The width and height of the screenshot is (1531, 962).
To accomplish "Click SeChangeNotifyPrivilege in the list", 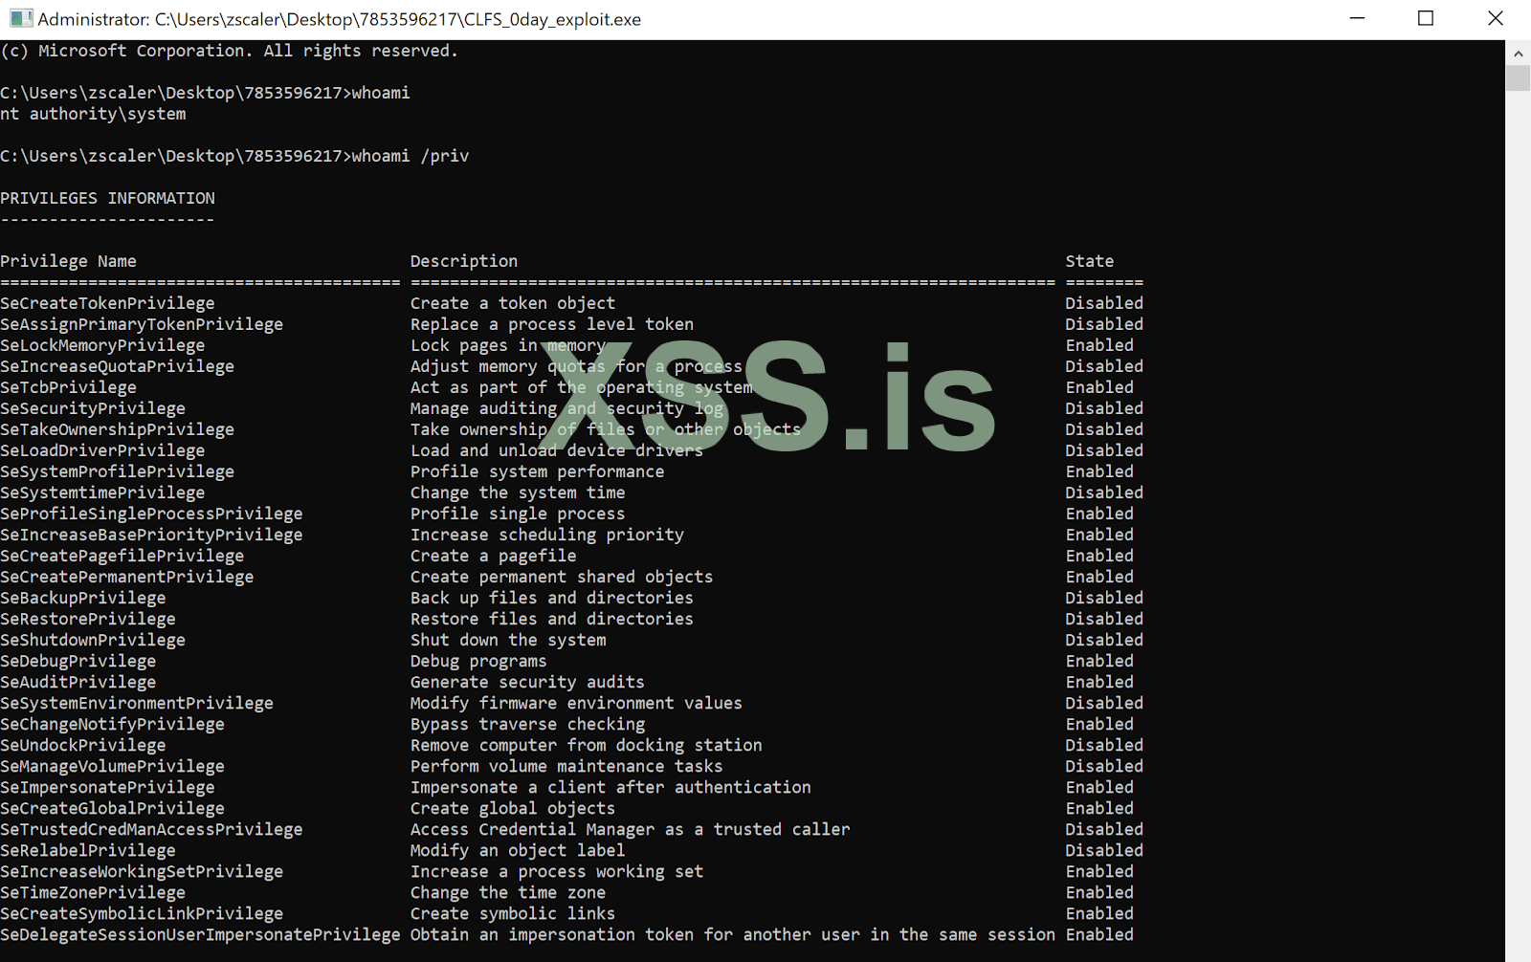I will click(x=112, y=724).
